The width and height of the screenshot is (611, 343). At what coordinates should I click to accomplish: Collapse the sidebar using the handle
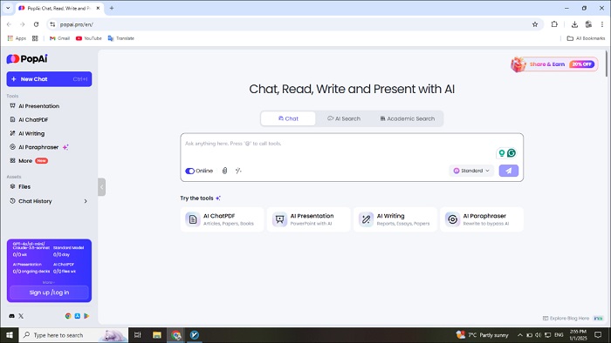tap(102, 187)
